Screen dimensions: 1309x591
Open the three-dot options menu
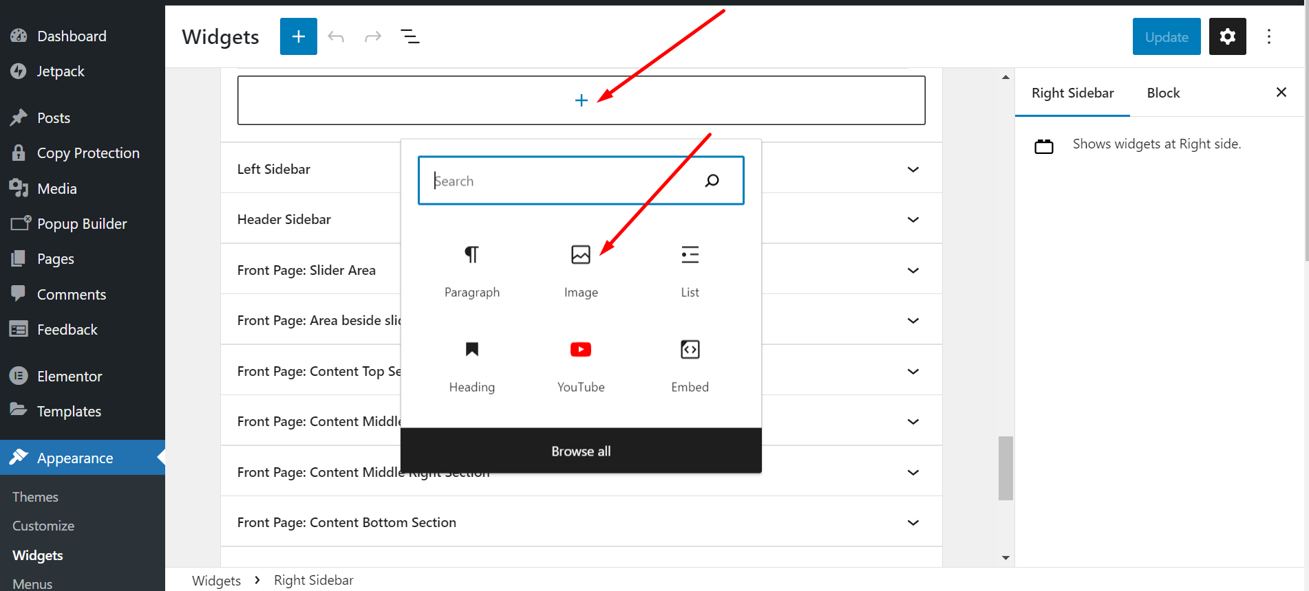coord(1268,36)
